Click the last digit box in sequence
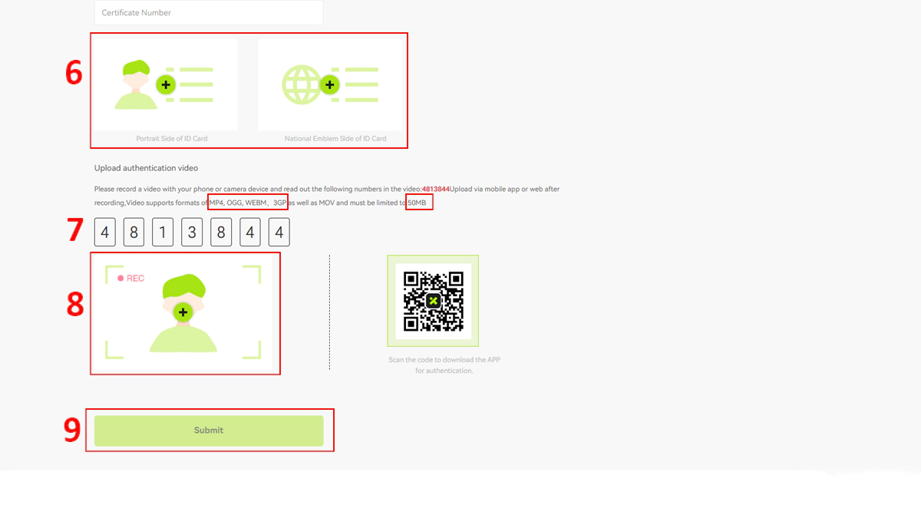The width and height of the screenshot is (921, 518). (279, 233)
